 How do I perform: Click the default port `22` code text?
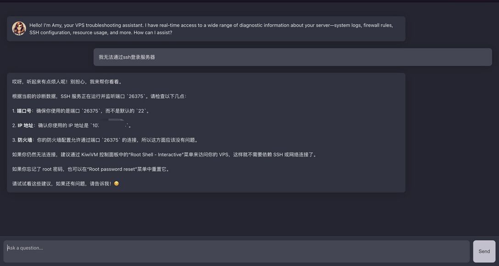coord(141,111)
